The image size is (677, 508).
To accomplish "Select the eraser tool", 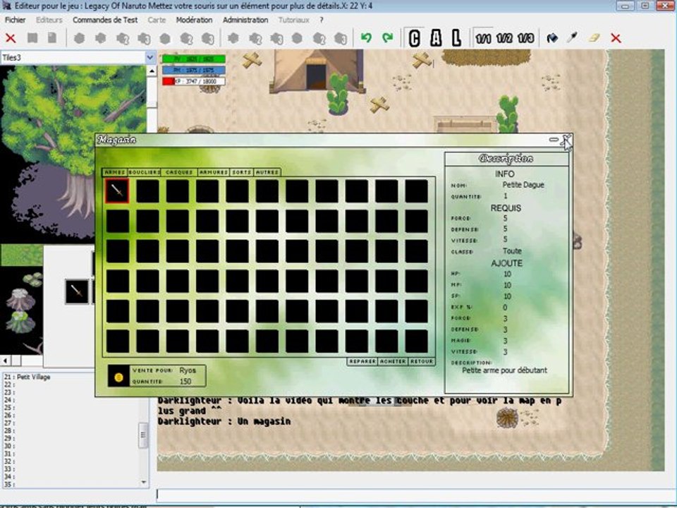I will tap(594, 38).
